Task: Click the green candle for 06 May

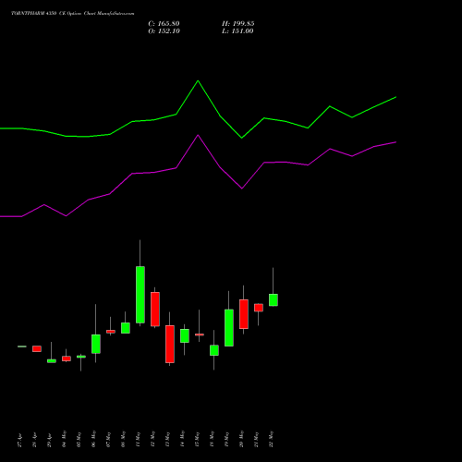Action: click(96, 344)
